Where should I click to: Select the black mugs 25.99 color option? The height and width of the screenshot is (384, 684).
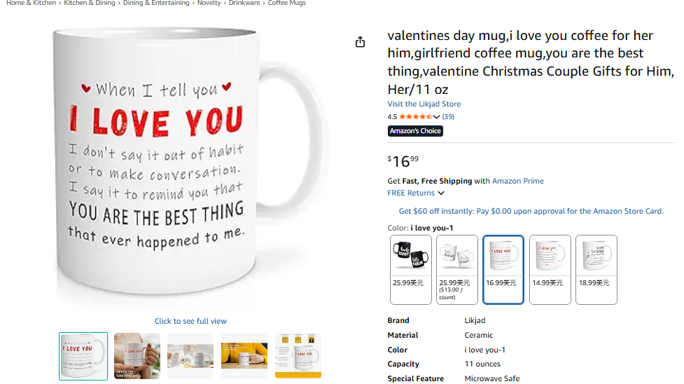point(411,269)
